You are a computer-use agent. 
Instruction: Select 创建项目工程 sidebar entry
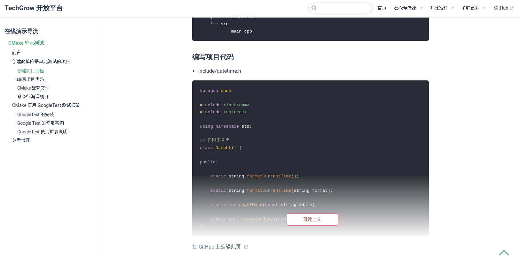(31, 71)
